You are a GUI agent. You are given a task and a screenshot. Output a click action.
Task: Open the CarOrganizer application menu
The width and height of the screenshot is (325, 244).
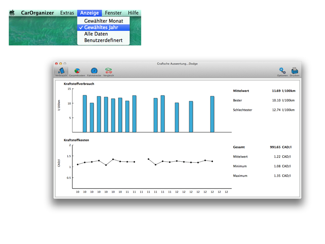pyautogui.click(x=37, y=13)
